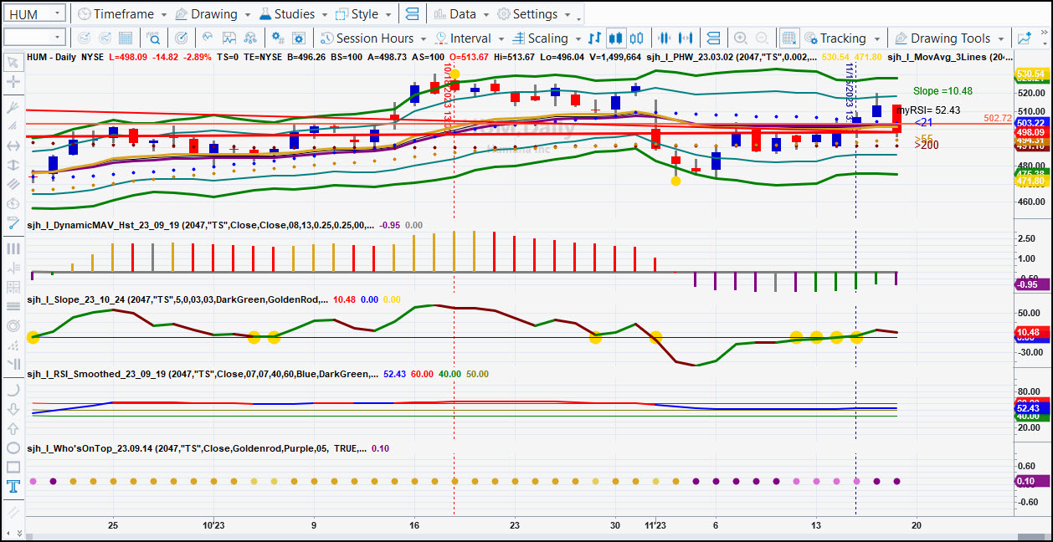
Task: Click the purple -0.95 histogram value tag
Action: pyautogui.click(x=1031, y=284)
